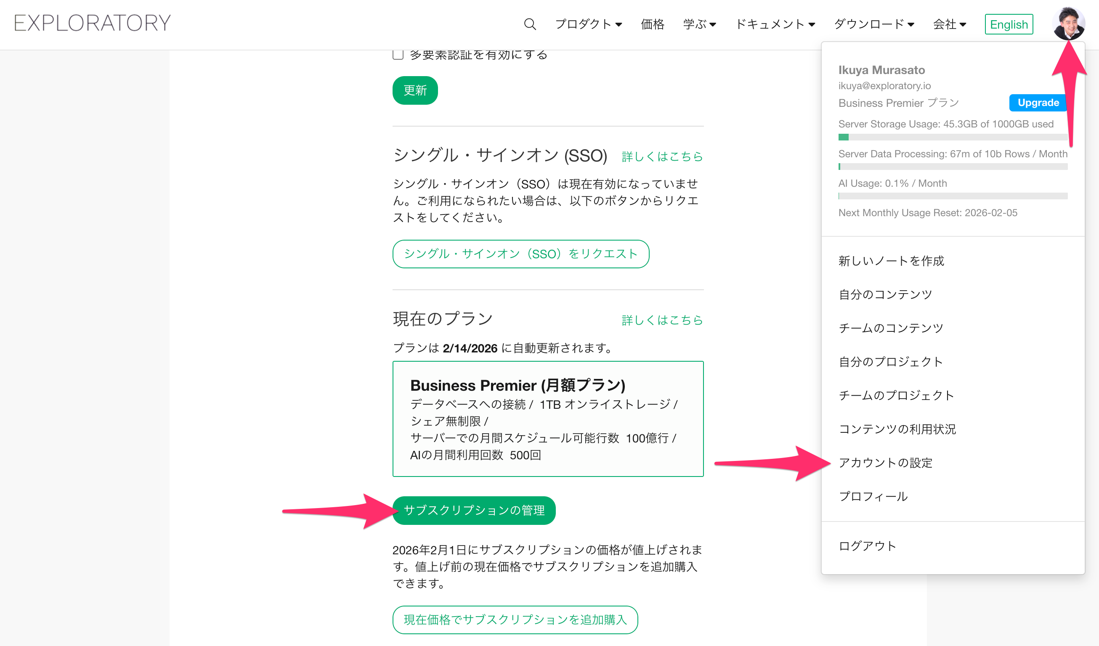Select アカウントの設定 from the menu

(885, 463)
